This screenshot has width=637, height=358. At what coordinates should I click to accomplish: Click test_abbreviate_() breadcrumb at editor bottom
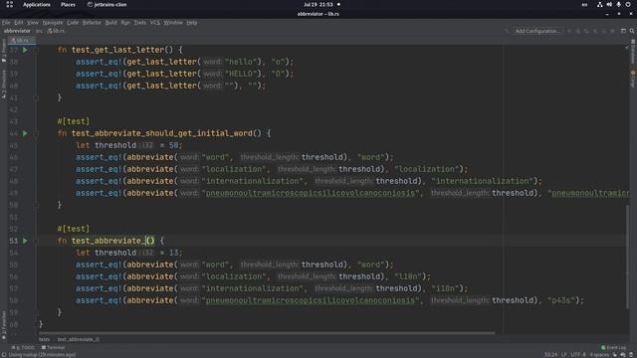coord(78,339)
